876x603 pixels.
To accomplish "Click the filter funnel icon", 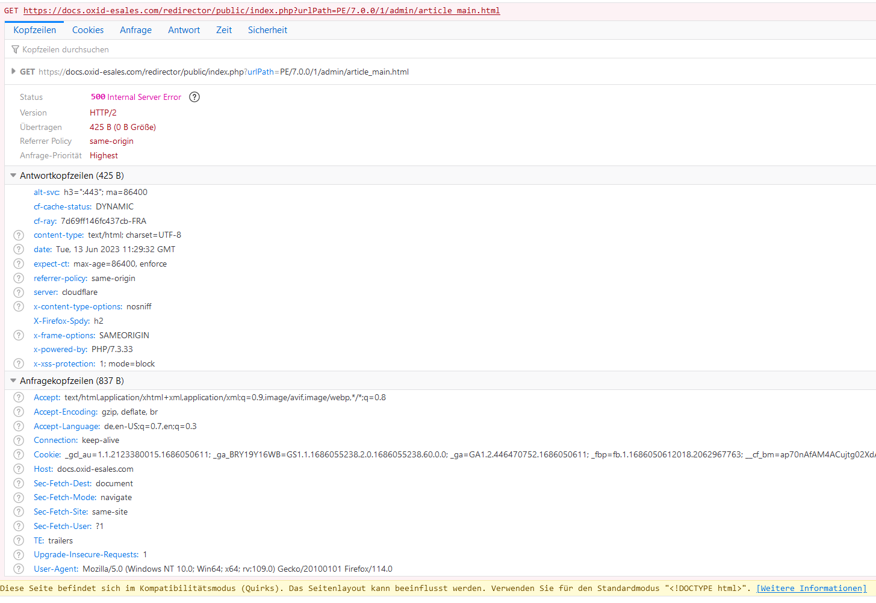I will 15,49.
